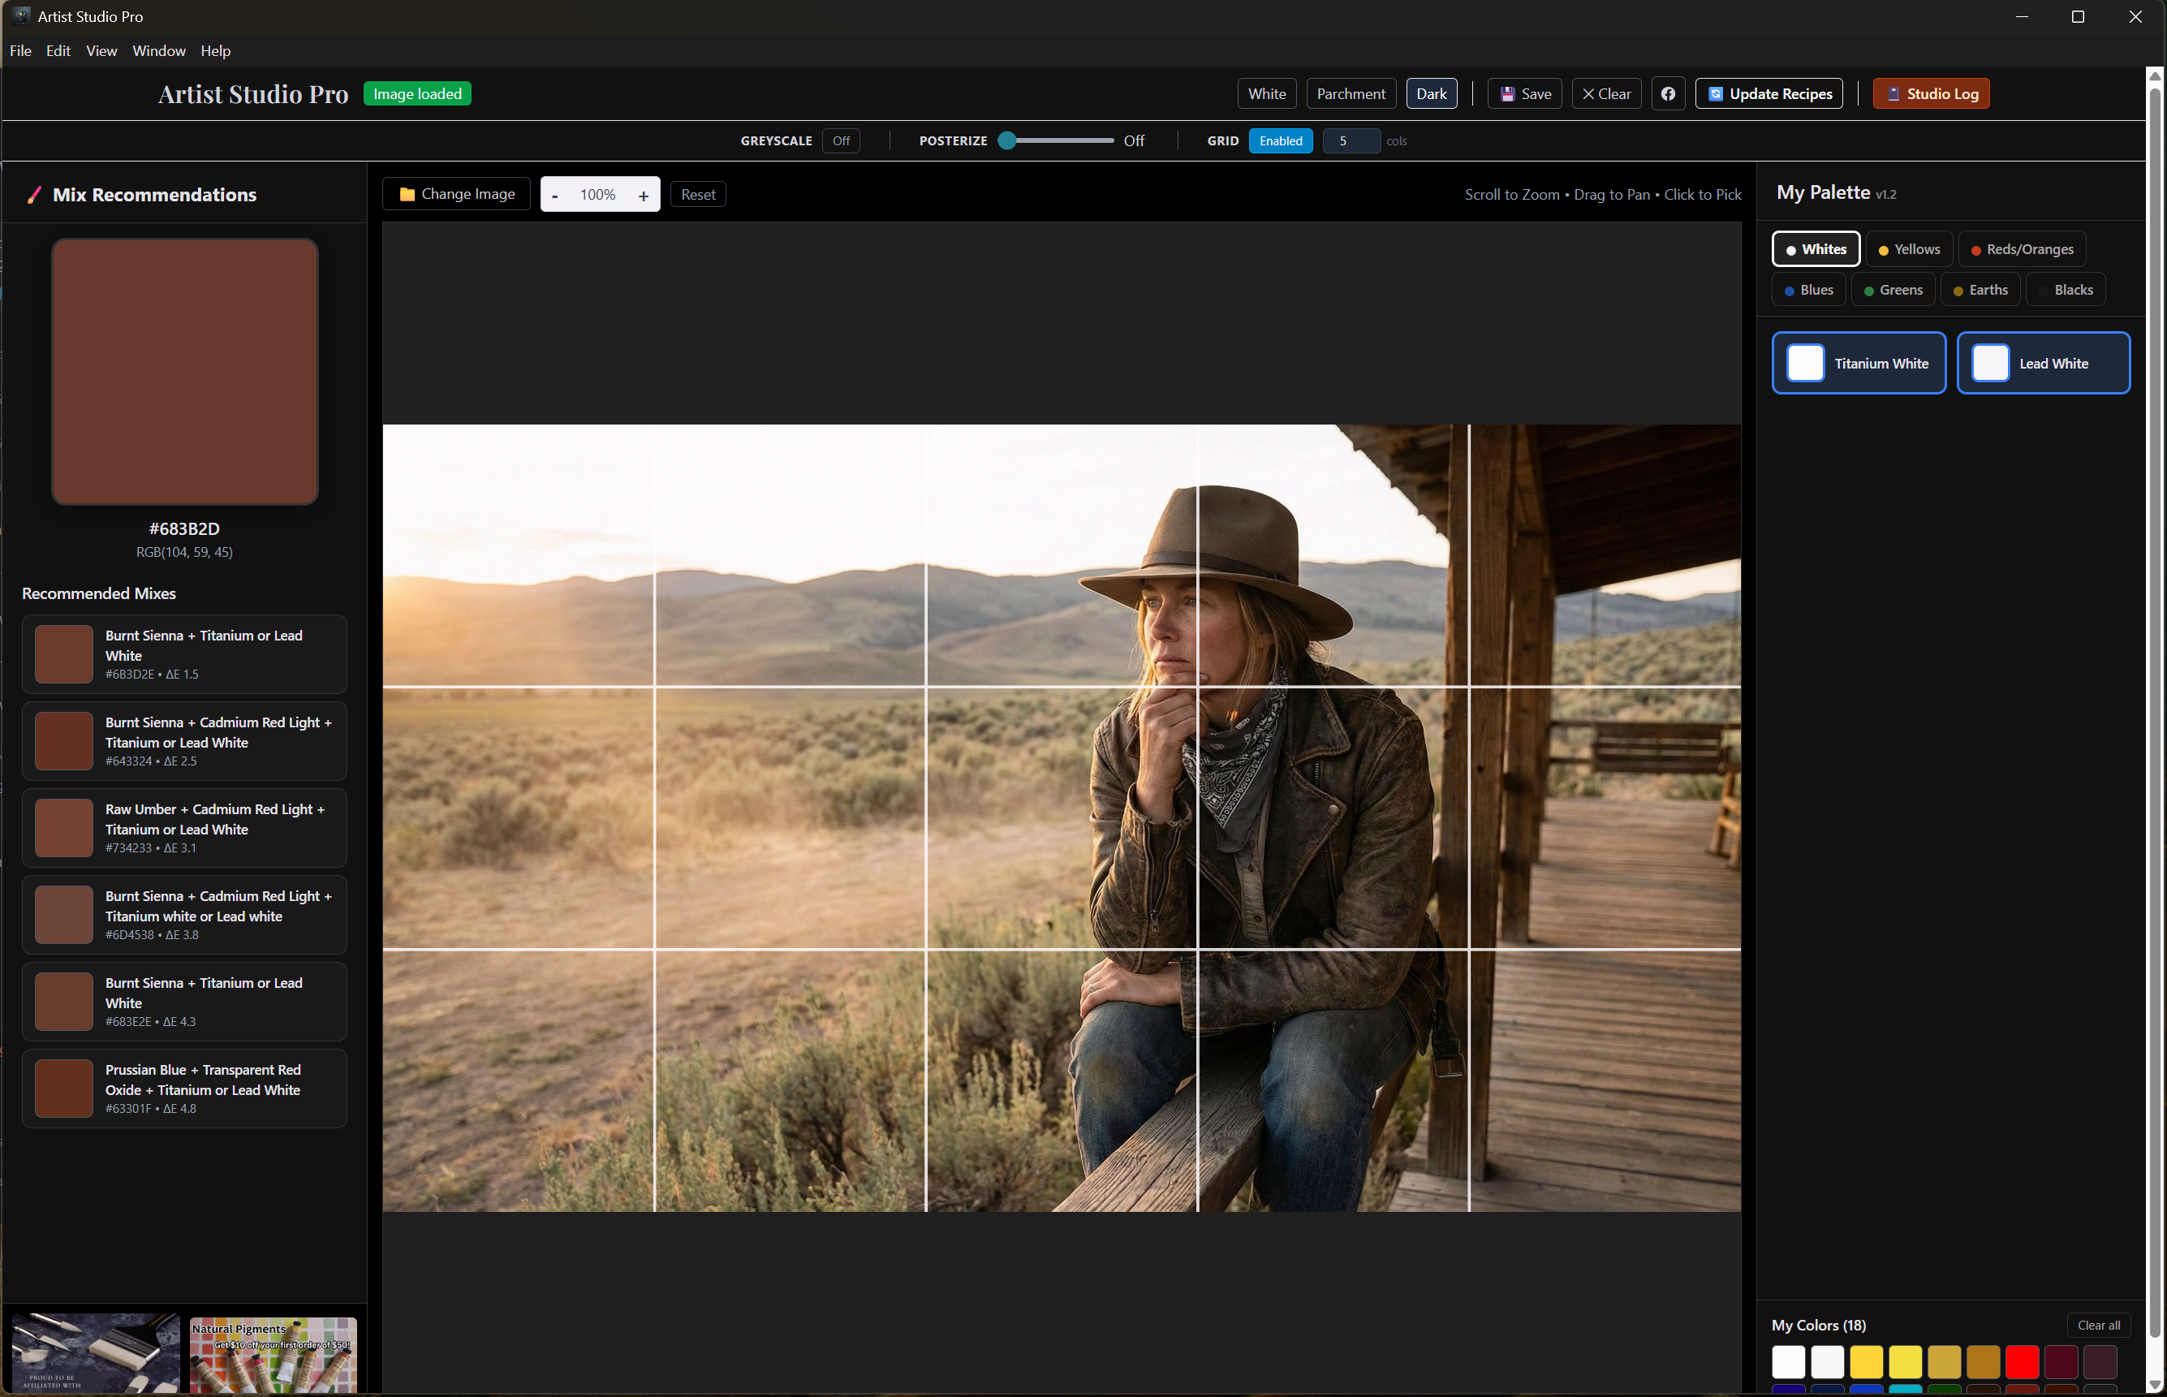Switch to the White theme

[x=1266, y=93]
